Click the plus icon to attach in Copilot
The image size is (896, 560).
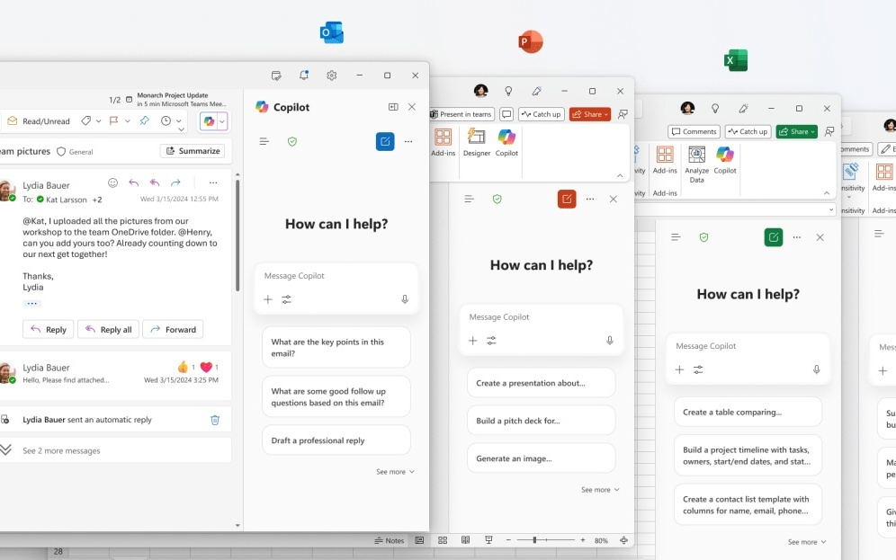point(268,299)
